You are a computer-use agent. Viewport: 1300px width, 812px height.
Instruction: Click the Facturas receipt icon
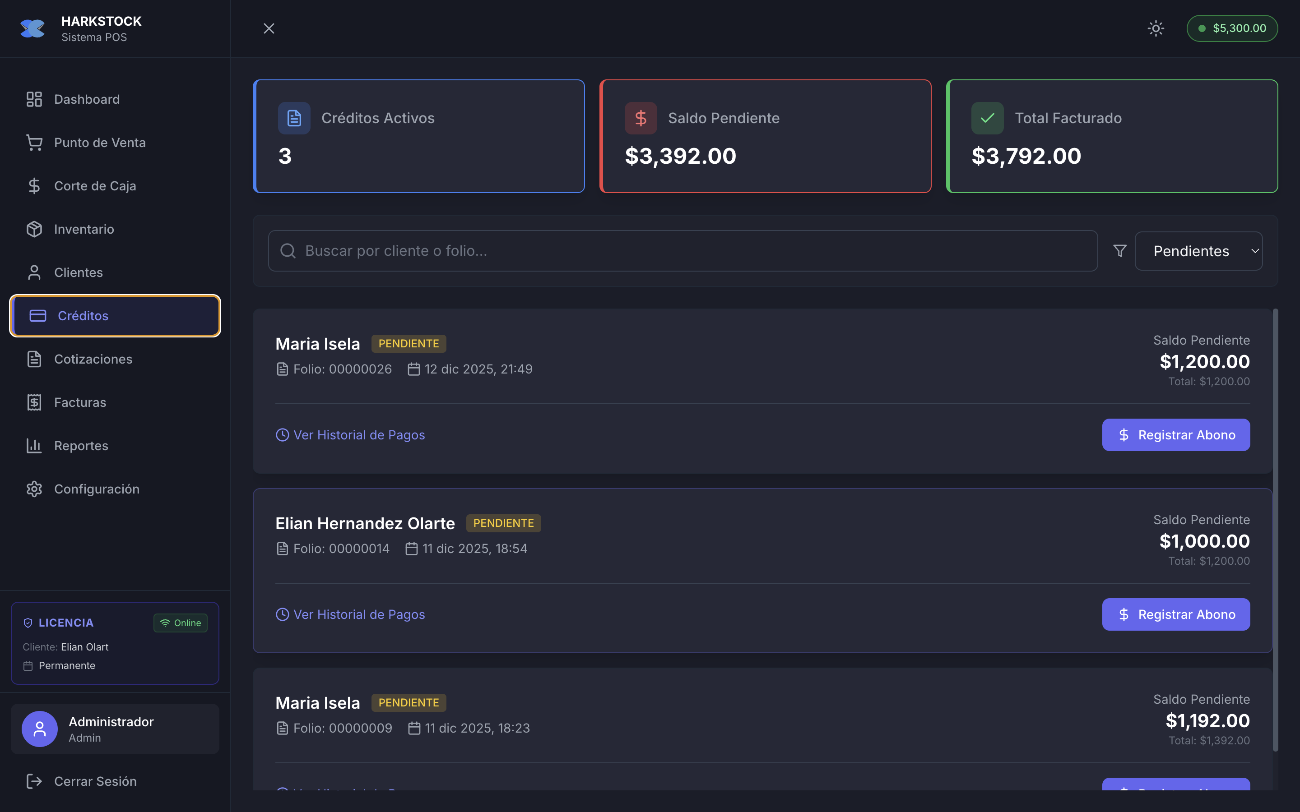(x=34, y=402)
